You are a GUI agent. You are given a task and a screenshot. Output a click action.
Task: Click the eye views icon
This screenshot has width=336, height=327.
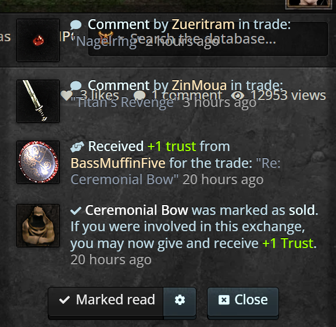tap(238, 95)
